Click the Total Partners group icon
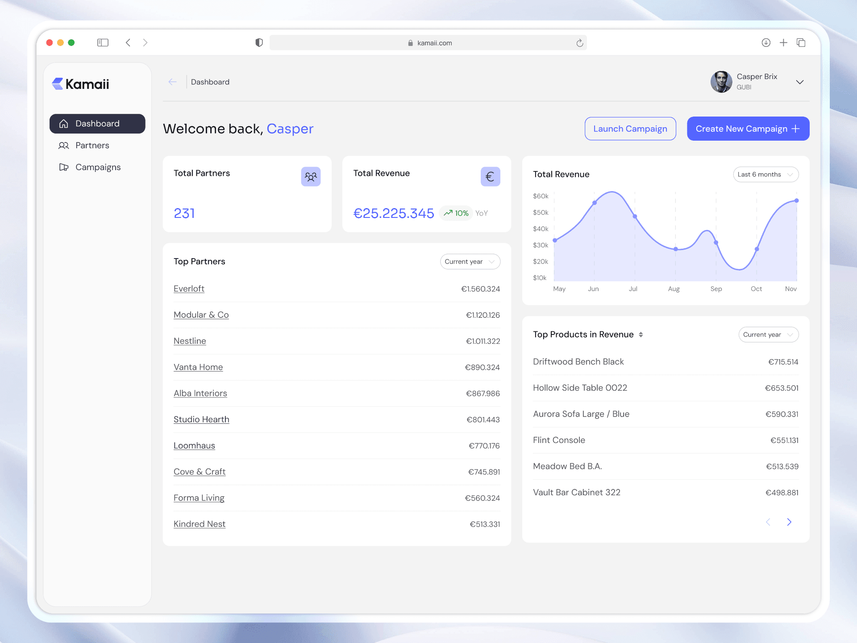857x643 pixels. coord(311,177)
